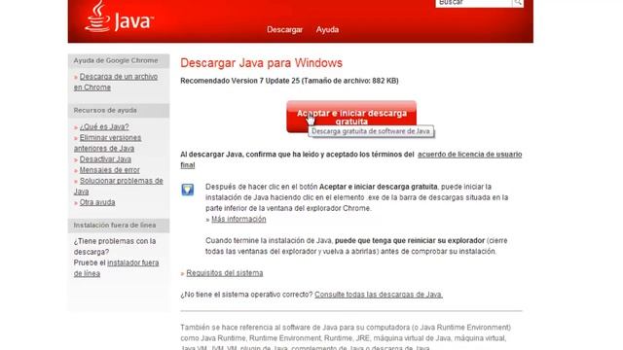This screenshot has width=623, height=350.
Task: Open the Mensajes de error link
Action: tap(110, 170)
